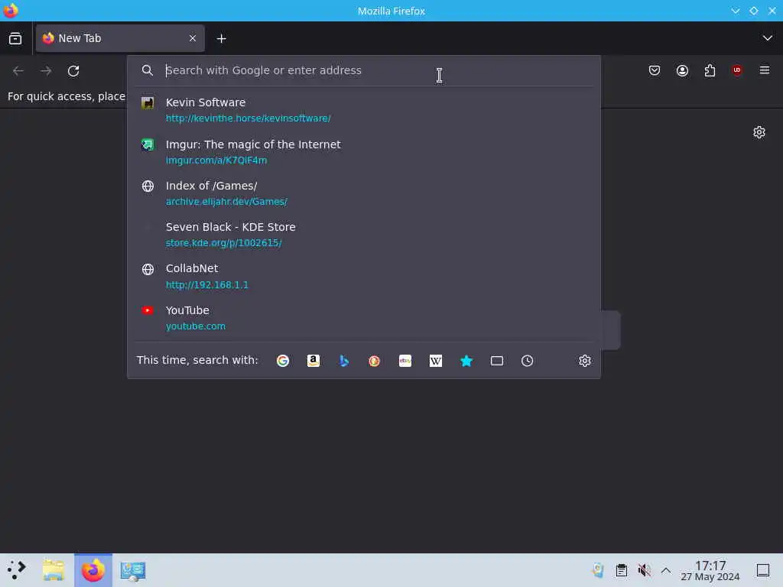The image size is (783, 587).
Task: Search this time with DuckDuckGo
Action: pos(374,361)
